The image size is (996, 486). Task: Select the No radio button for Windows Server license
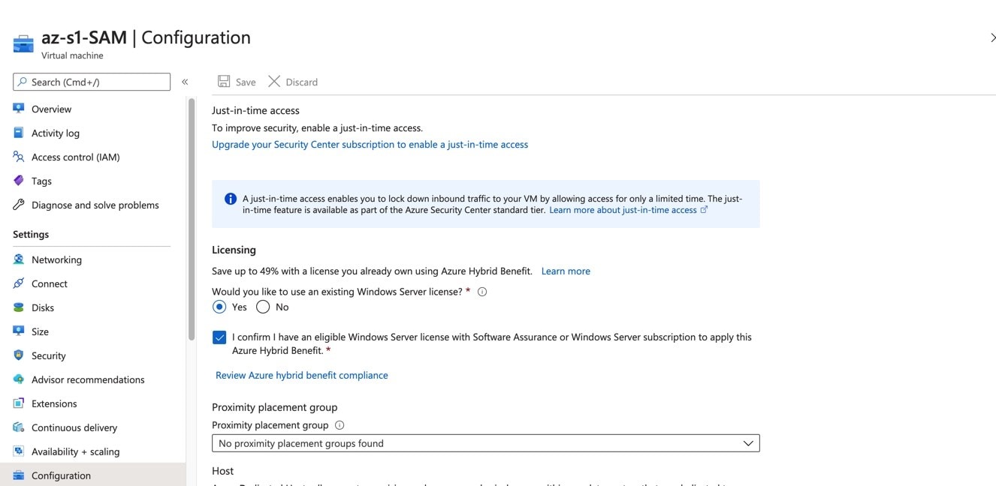coord(262,307)
